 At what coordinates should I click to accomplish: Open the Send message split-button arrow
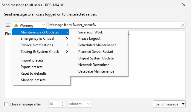(x=183, y=104)
